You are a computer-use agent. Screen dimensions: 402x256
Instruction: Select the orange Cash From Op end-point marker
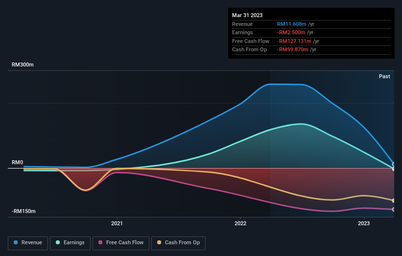pos(394,200)
